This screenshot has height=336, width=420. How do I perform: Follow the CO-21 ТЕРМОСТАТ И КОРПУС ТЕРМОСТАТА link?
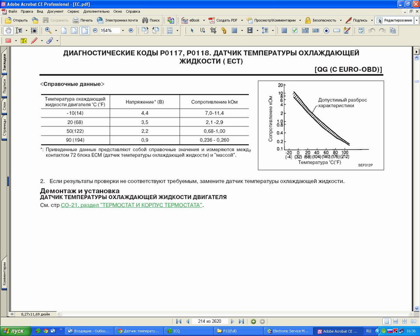point(132,205)
